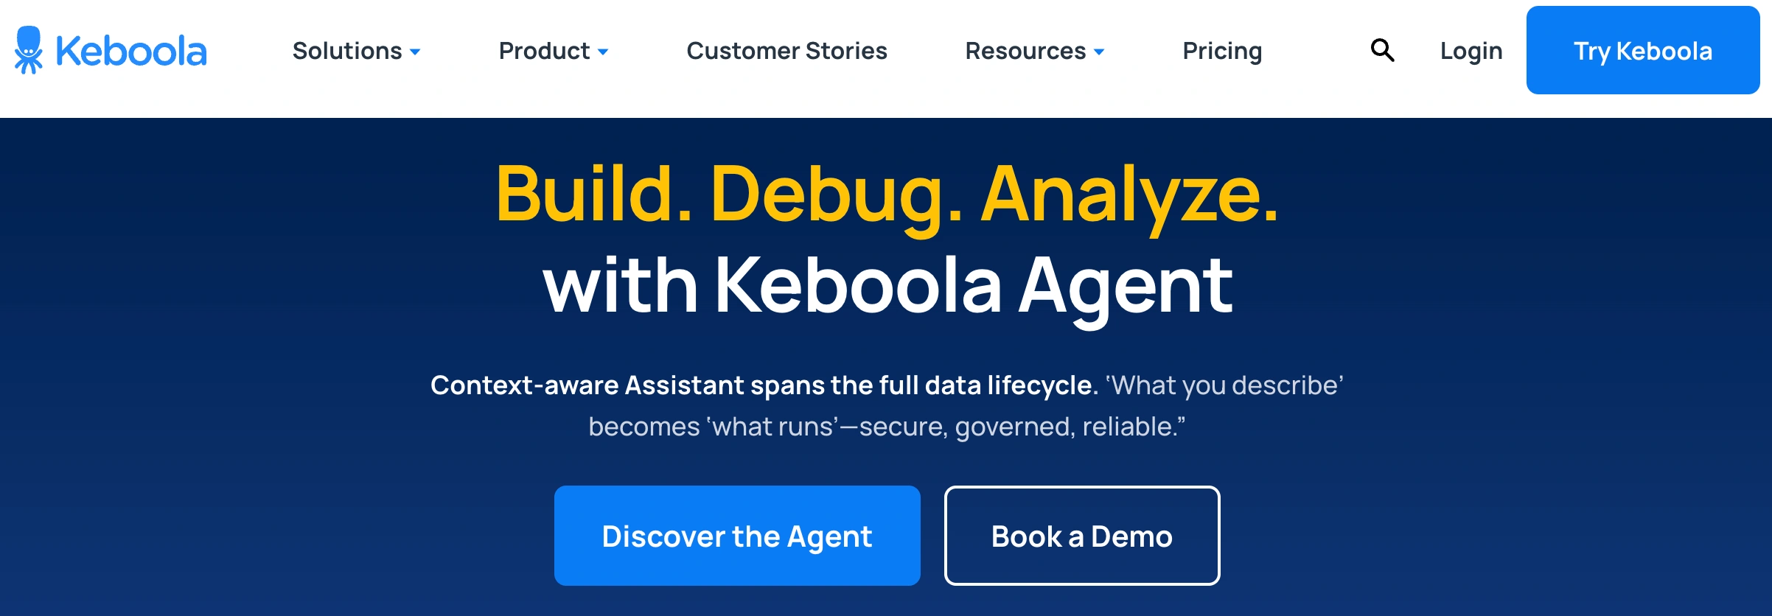
Task: Select the blue octopus icon beside Keboola wordmark
Action: click(27, 50)
